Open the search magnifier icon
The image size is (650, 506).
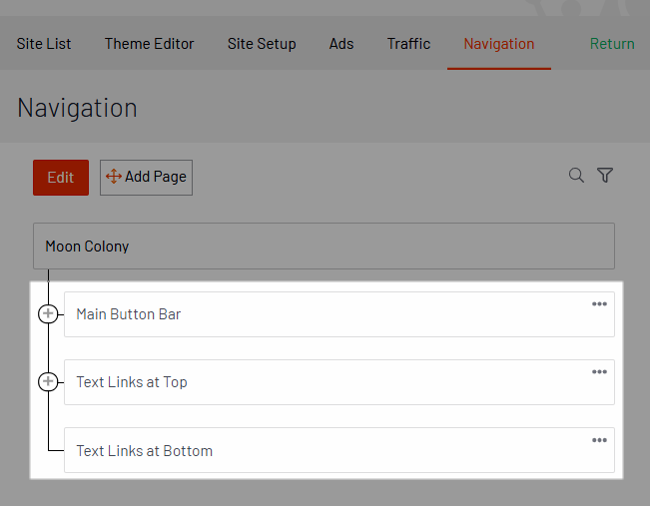pos(576,176)
